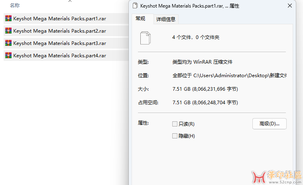Click the WinRAR icon beside part3.rar
Viewport: 303px width, 185px height.
8,43
